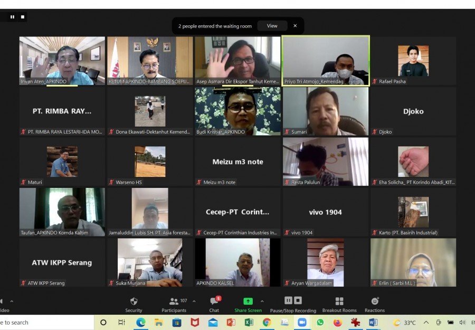Open the 33°C weather widget

coord(404,323)
